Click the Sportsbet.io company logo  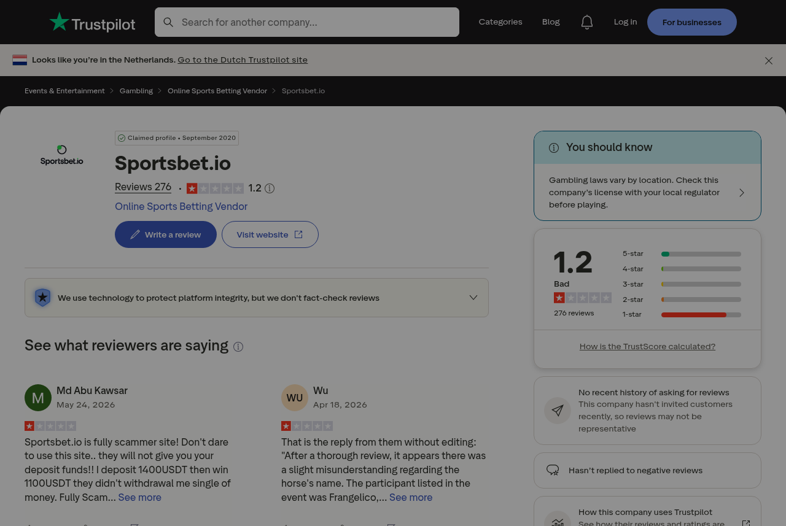pos(62,155)
